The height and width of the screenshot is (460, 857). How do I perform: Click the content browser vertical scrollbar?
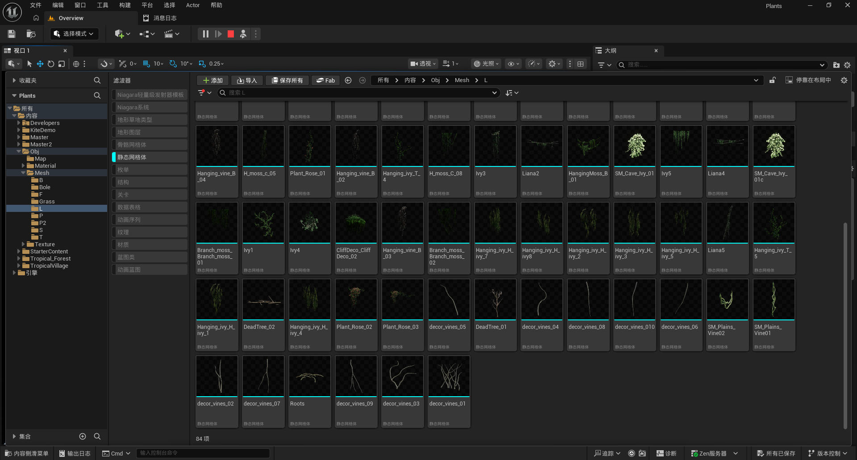coord(845,326)
